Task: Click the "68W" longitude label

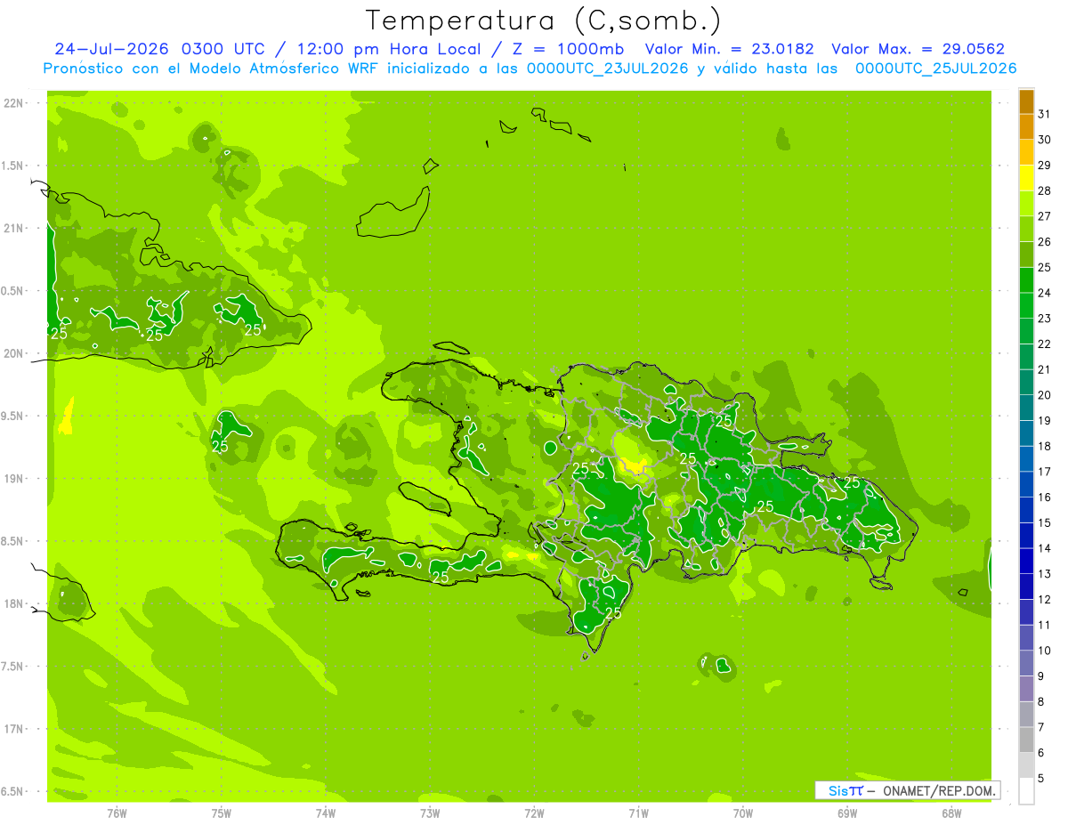Action: [951, 813]
